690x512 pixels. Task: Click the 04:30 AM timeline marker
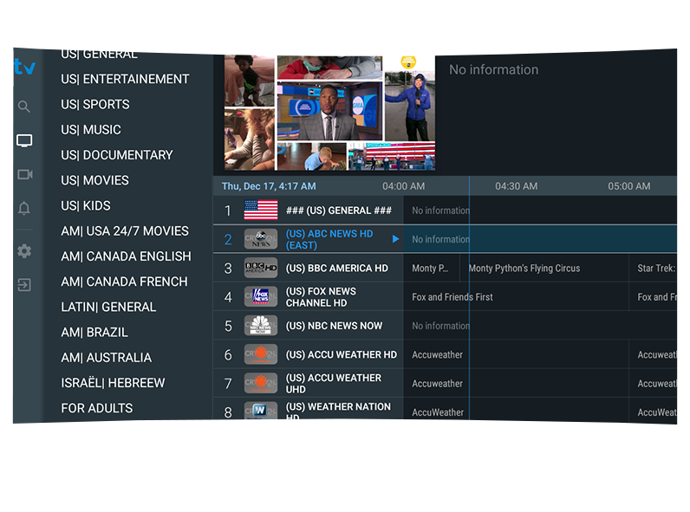pyautogui.click(x=516, y=186)
